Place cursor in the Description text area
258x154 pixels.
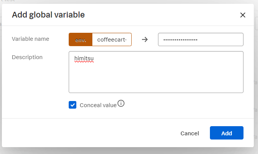click(x=156, y=72)
